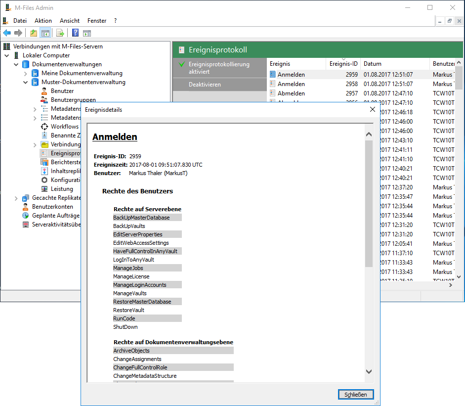Toggle the console tree pane icon
The image size is (465, 406).
(45, 33)
